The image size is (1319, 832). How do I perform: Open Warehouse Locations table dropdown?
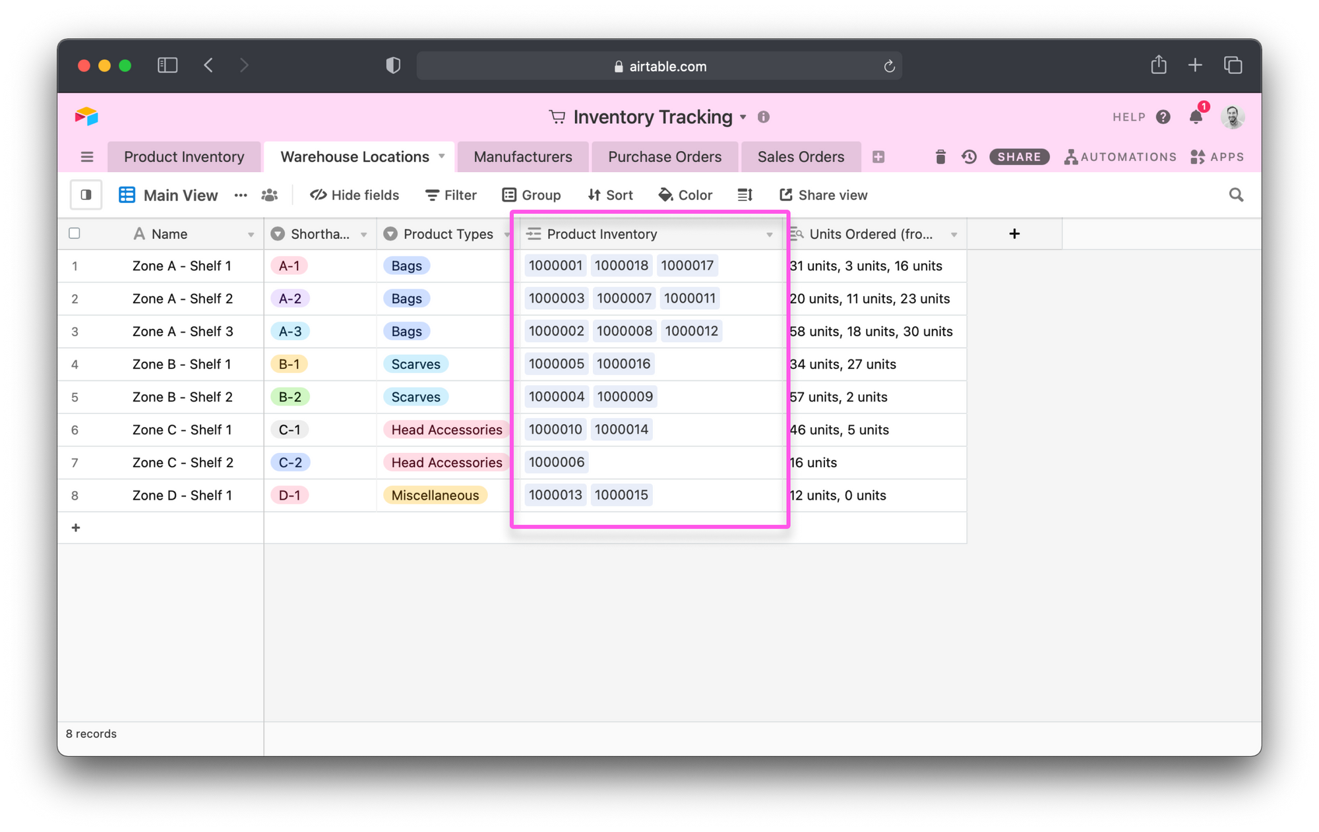click(x=441, y=157)
